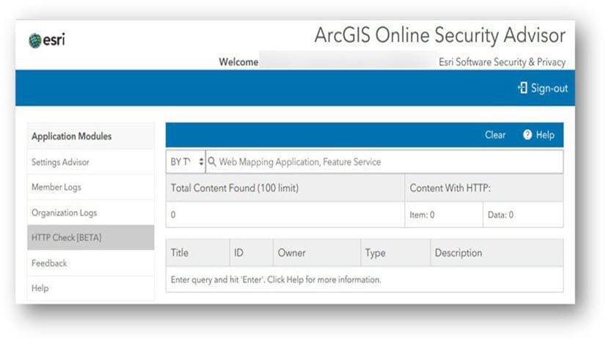Click the Sign-out link
Image resolution: width=606 pixels, height=341 pixels.
[x=550, y=89]
